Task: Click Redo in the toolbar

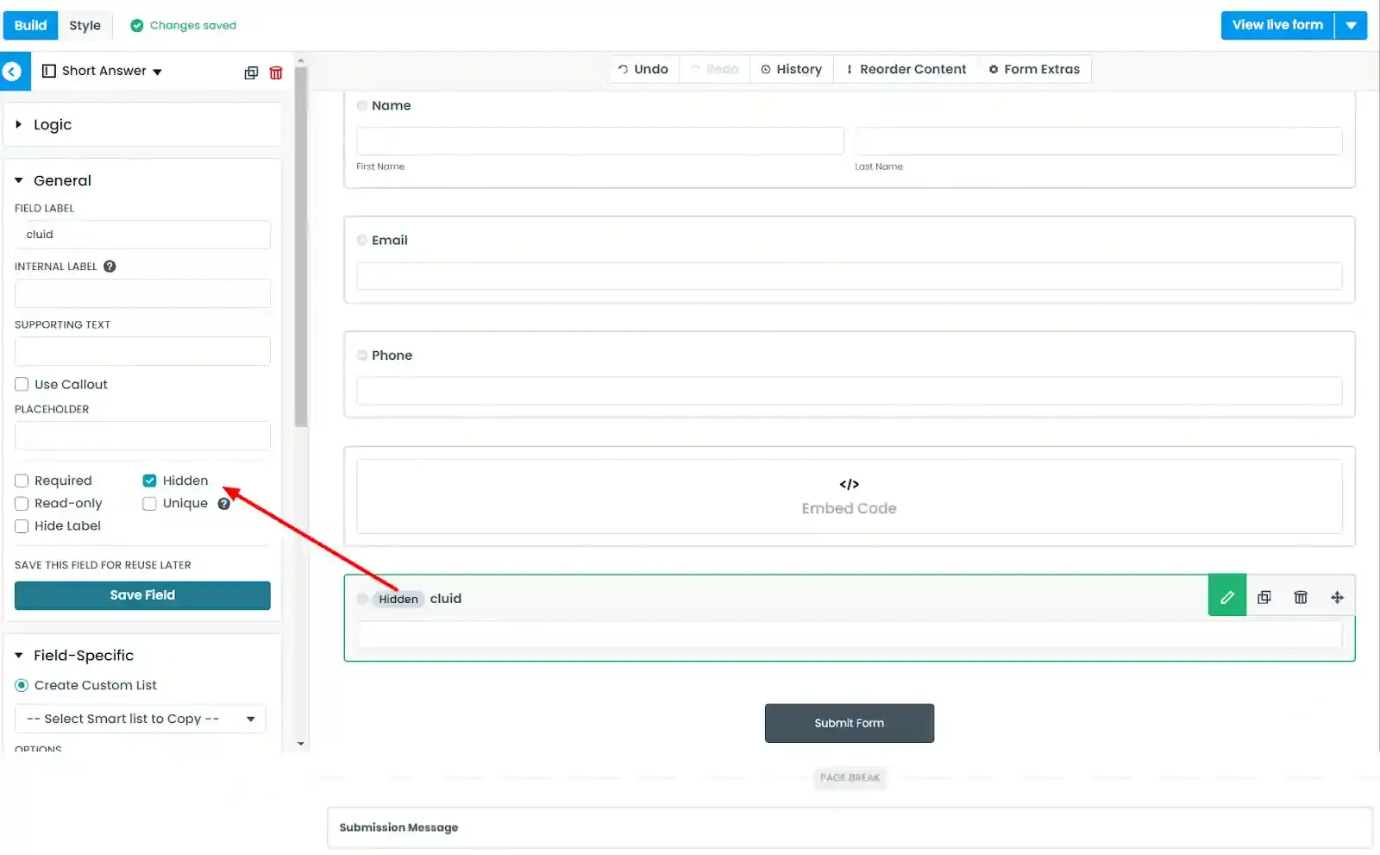Action: (x=715, y=70)
